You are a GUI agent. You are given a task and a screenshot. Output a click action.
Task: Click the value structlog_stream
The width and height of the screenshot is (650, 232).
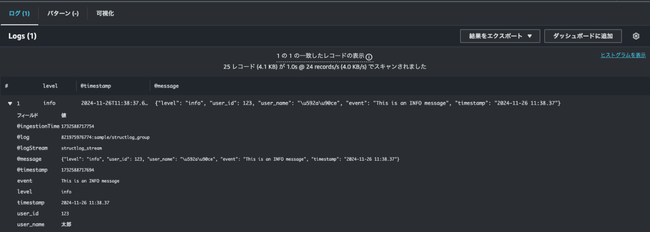[82, 148]
